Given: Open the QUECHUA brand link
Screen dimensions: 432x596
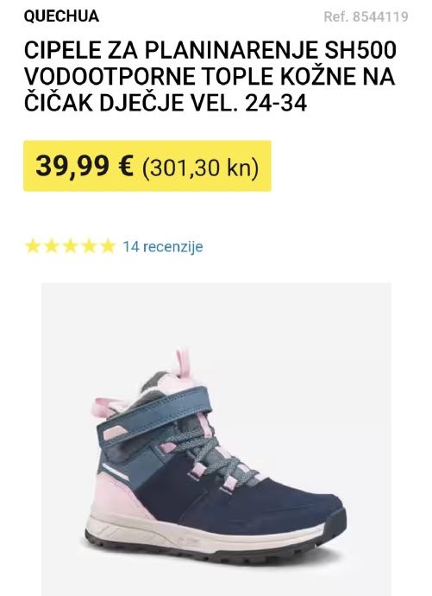Looking at the screenshot, I should point(61,16).
